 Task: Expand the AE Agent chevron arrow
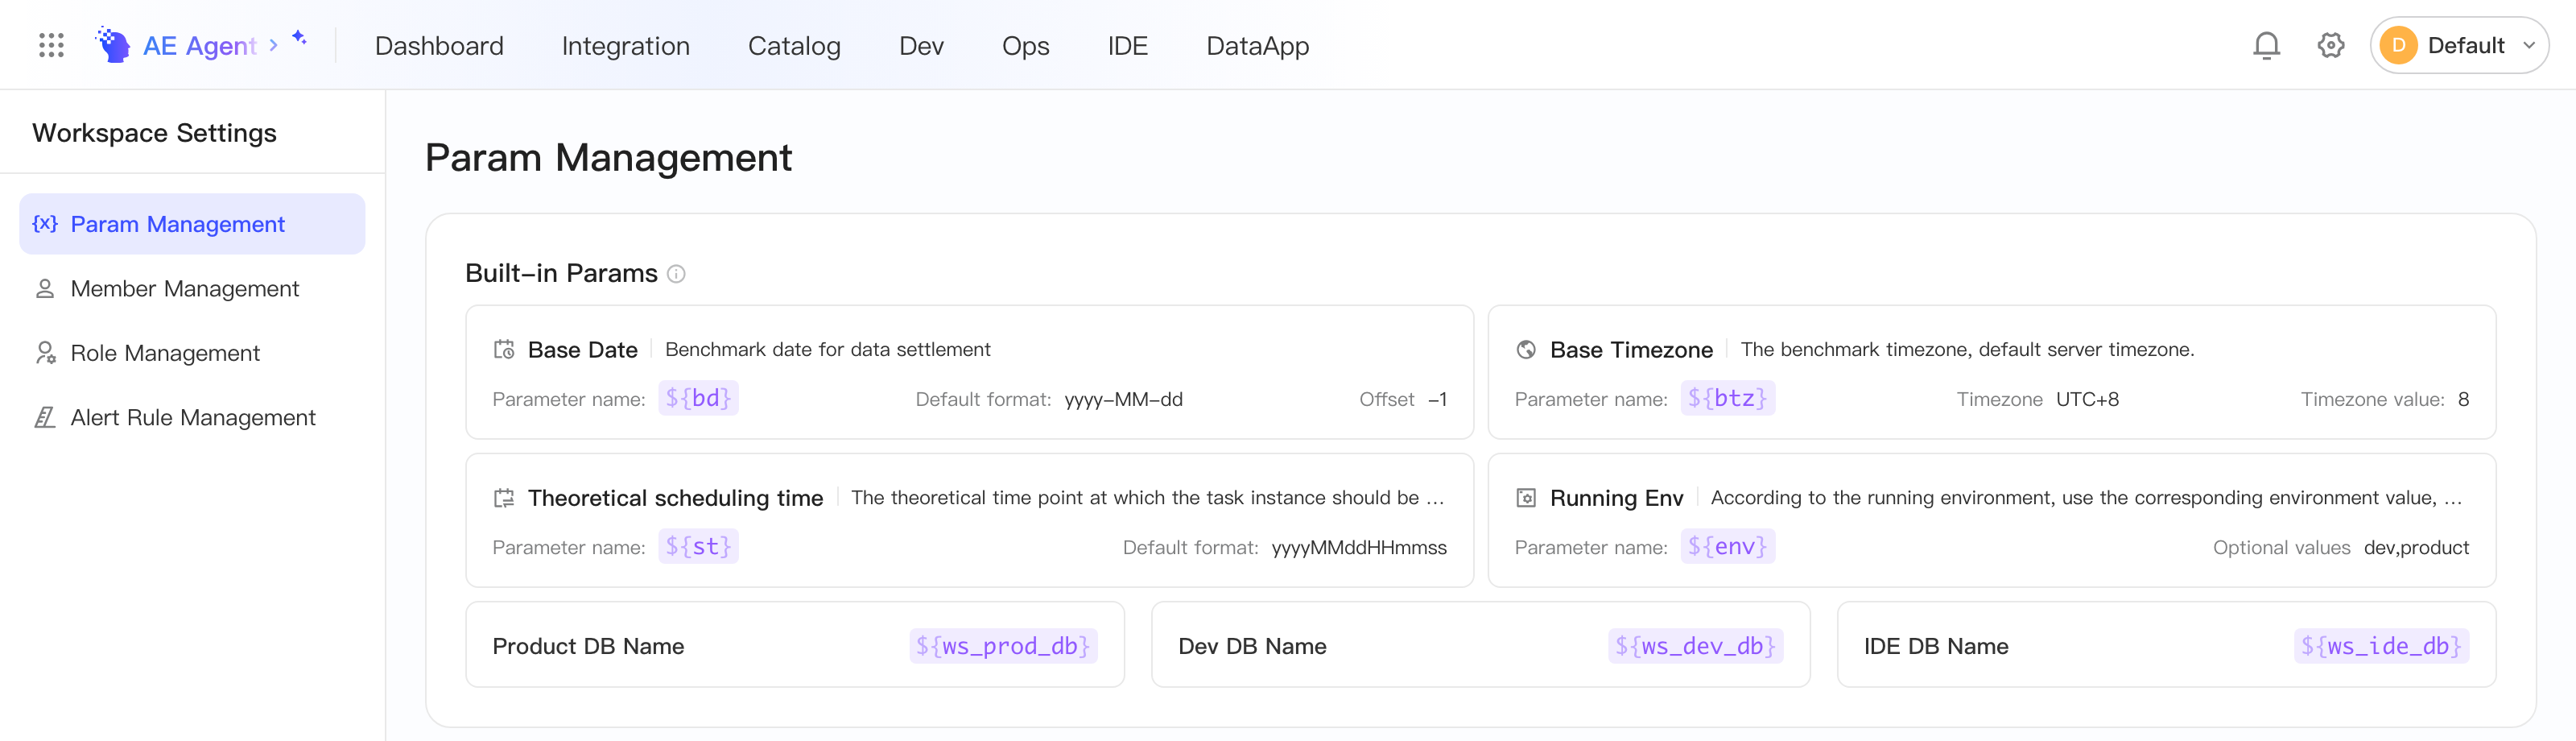[273, 45]
